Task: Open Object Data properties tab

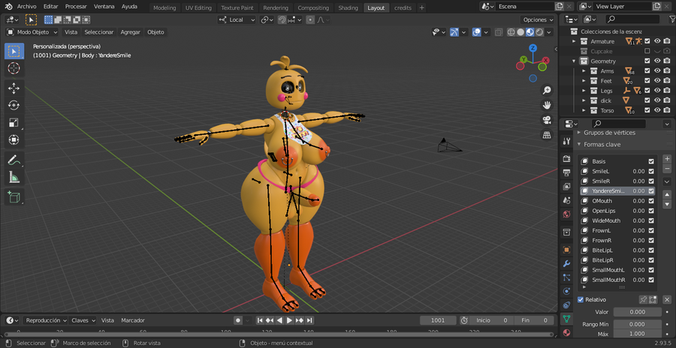Action: pos(566,319)
